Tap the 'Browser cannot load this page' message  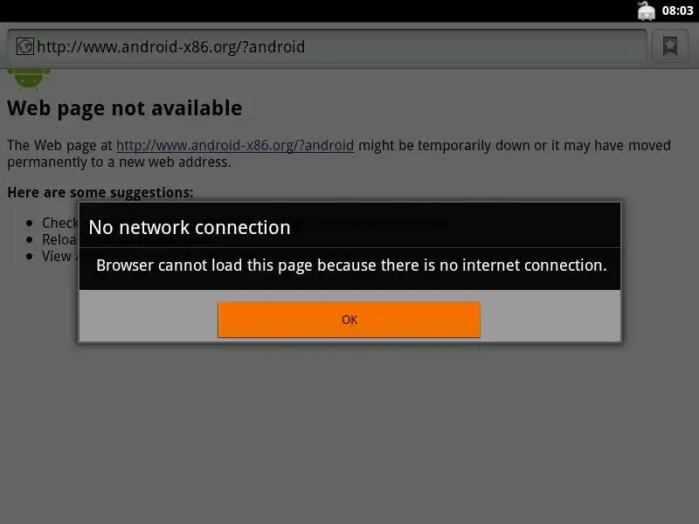[x=351, y=265]
